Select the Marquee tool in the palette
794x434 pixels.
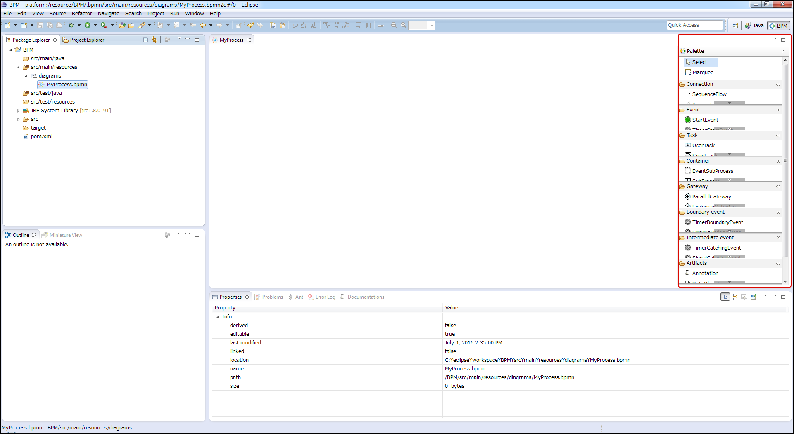pyautogui.click(x=699, y=73)
